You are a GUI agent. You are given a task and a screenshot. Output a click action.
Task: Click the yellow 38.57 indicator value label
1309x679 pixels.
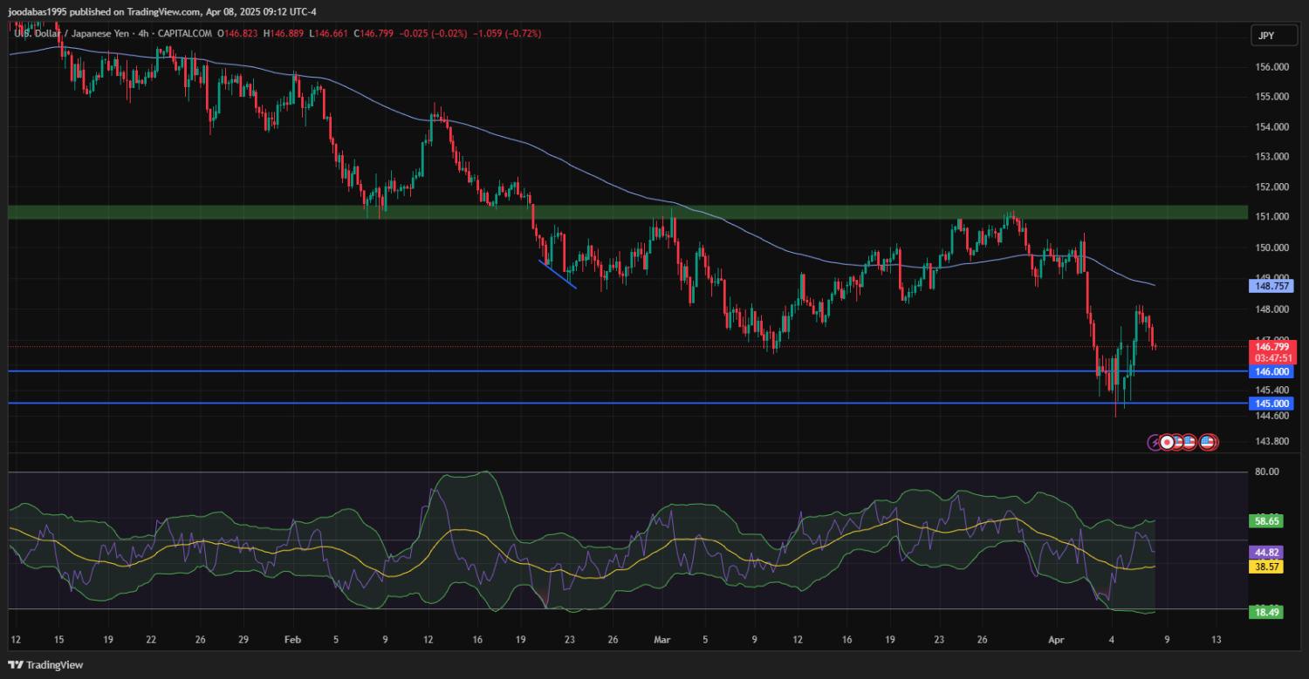tap(1266, 567)
